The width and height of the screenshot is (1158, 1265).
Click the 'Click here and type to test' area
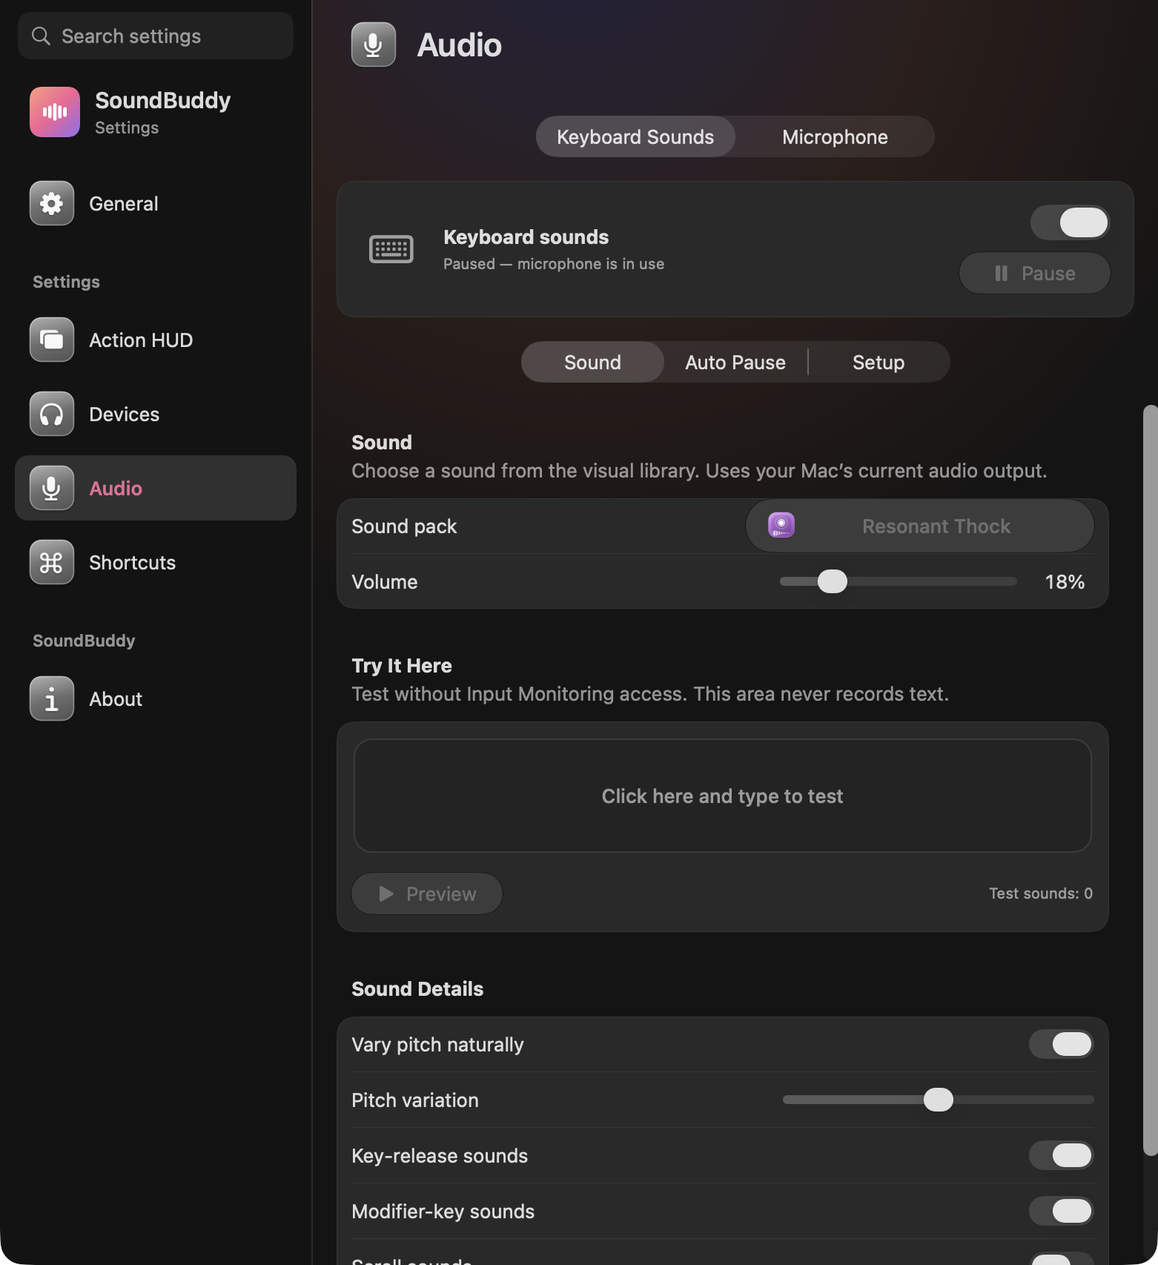click(x=723, y=796)
